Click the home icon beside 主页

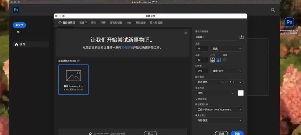pos(17,44)
